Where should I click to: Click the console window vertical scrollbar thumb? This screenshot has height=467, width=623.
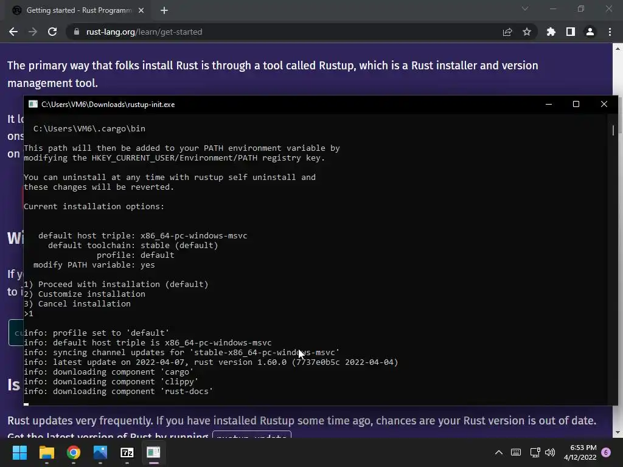(x=613, y=130)
